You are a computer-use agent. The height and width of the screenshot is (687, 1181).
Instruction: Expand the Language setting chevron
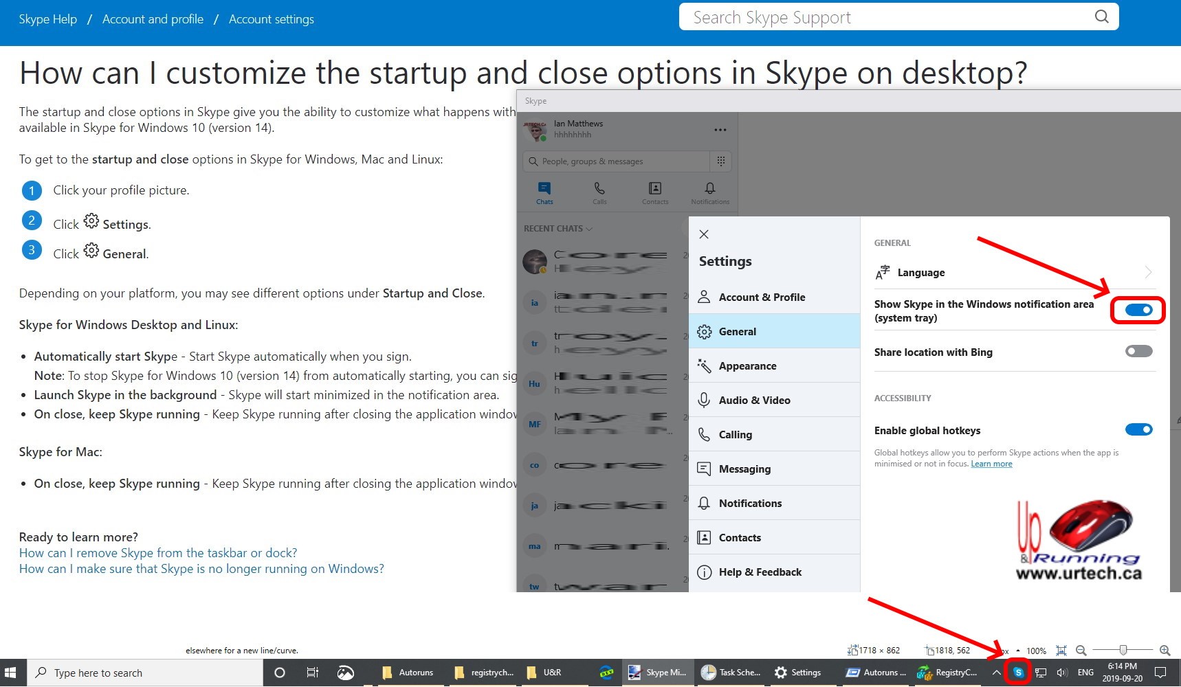1148,273
